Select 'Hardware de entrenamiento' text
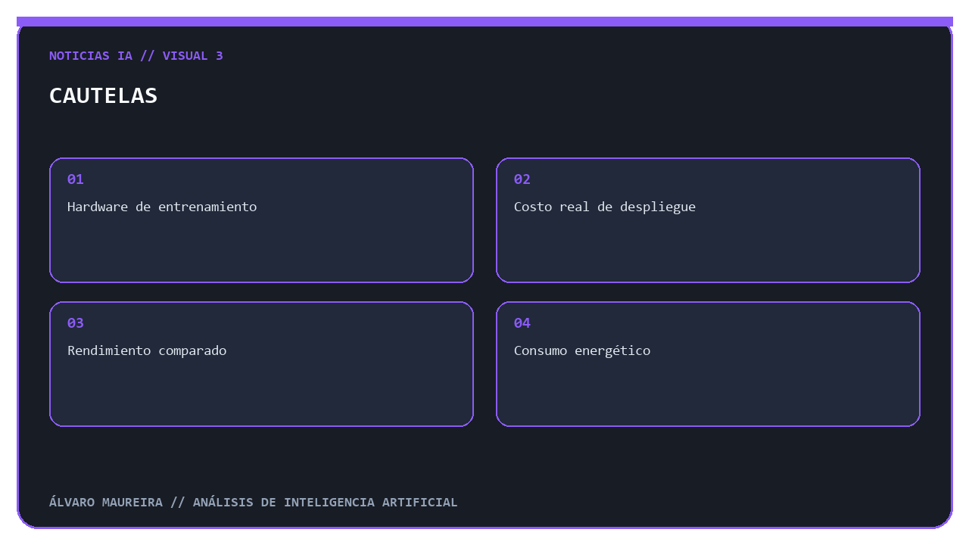Viewport: 969px width, 545px height. [162, 207]
